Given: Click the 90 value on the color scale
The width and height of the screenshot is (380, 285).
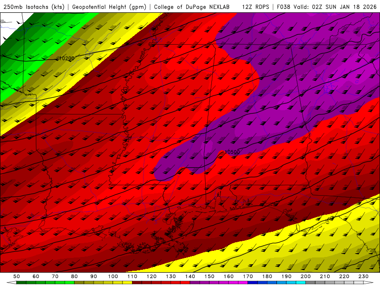Looking at the screenshot, I should tap(94, 276).
